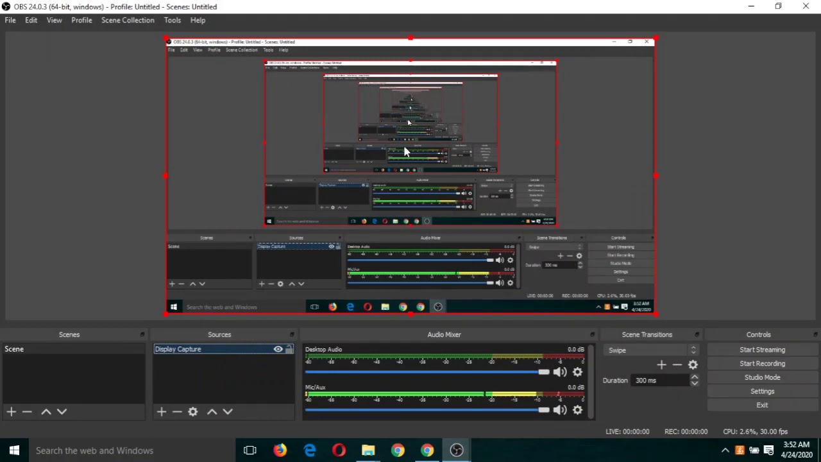
Task: Launch Opera from the taskbar
Action: 339,450
